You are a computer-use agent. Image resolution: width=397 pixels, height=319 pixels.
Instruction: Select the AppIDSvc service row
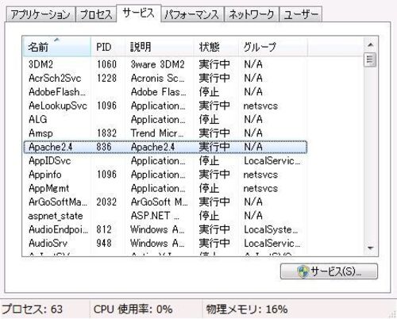[165, 160]
